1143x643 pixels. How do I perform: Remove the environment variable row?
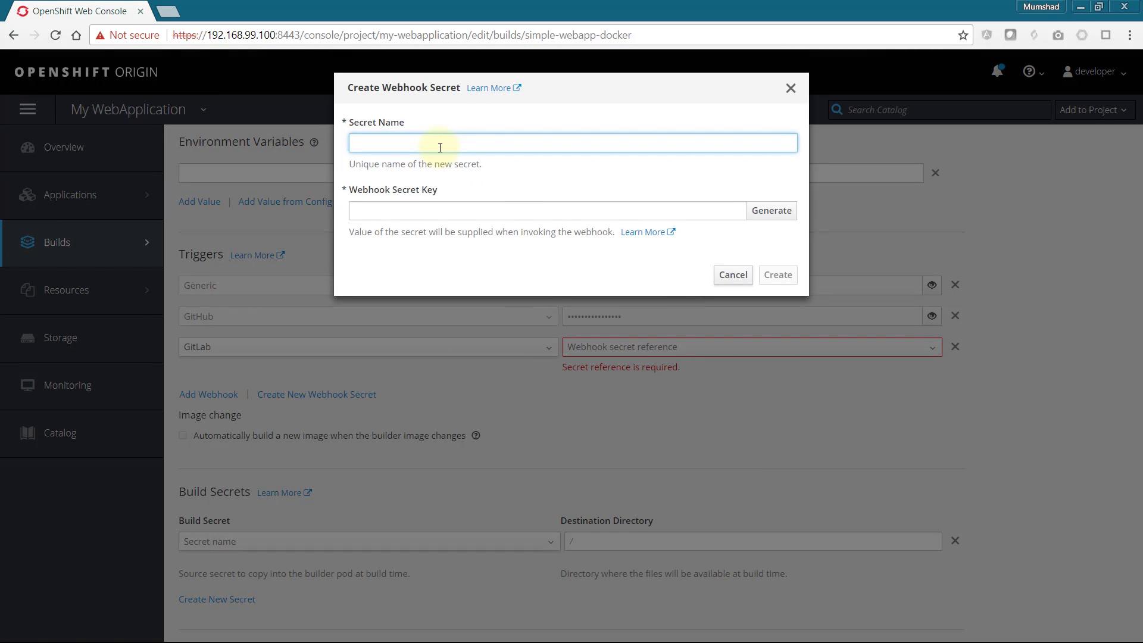(935, 173)
